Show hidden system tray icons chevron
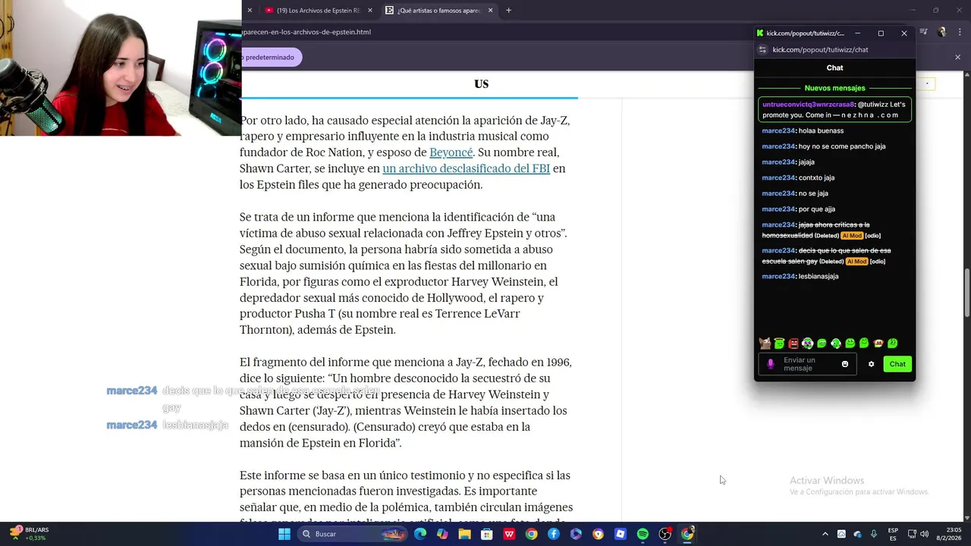The image size is (971, 546). pos(825,534)
